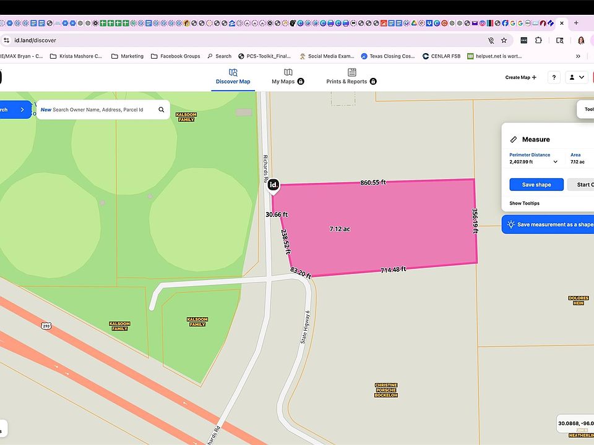Open the browser extensions puzzle icon

pos(539,40)
